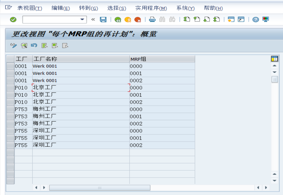This screenshot has height=195, width=283.
Task: Open the 转到(G) menu
Action: tap(88, 8)
